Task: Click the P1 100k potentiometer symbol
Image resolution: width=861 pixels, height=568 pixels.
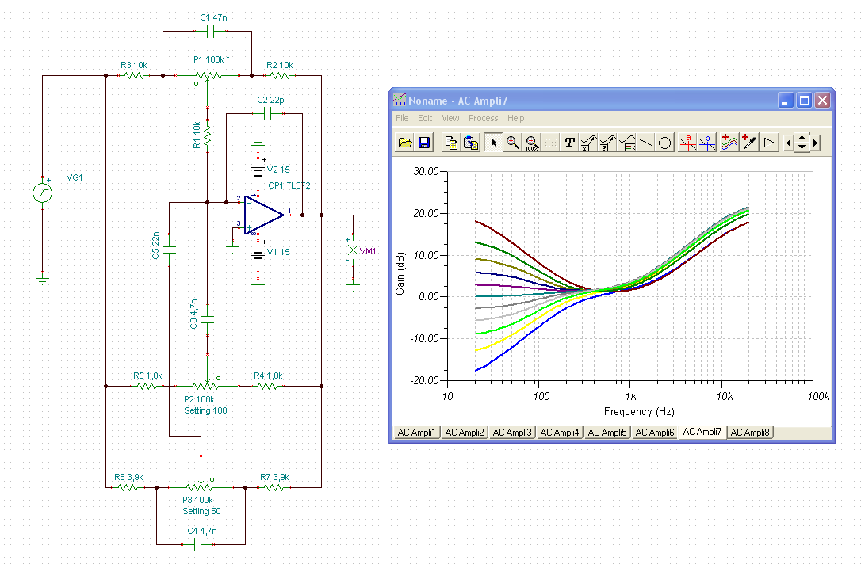Action: (207, 76)
